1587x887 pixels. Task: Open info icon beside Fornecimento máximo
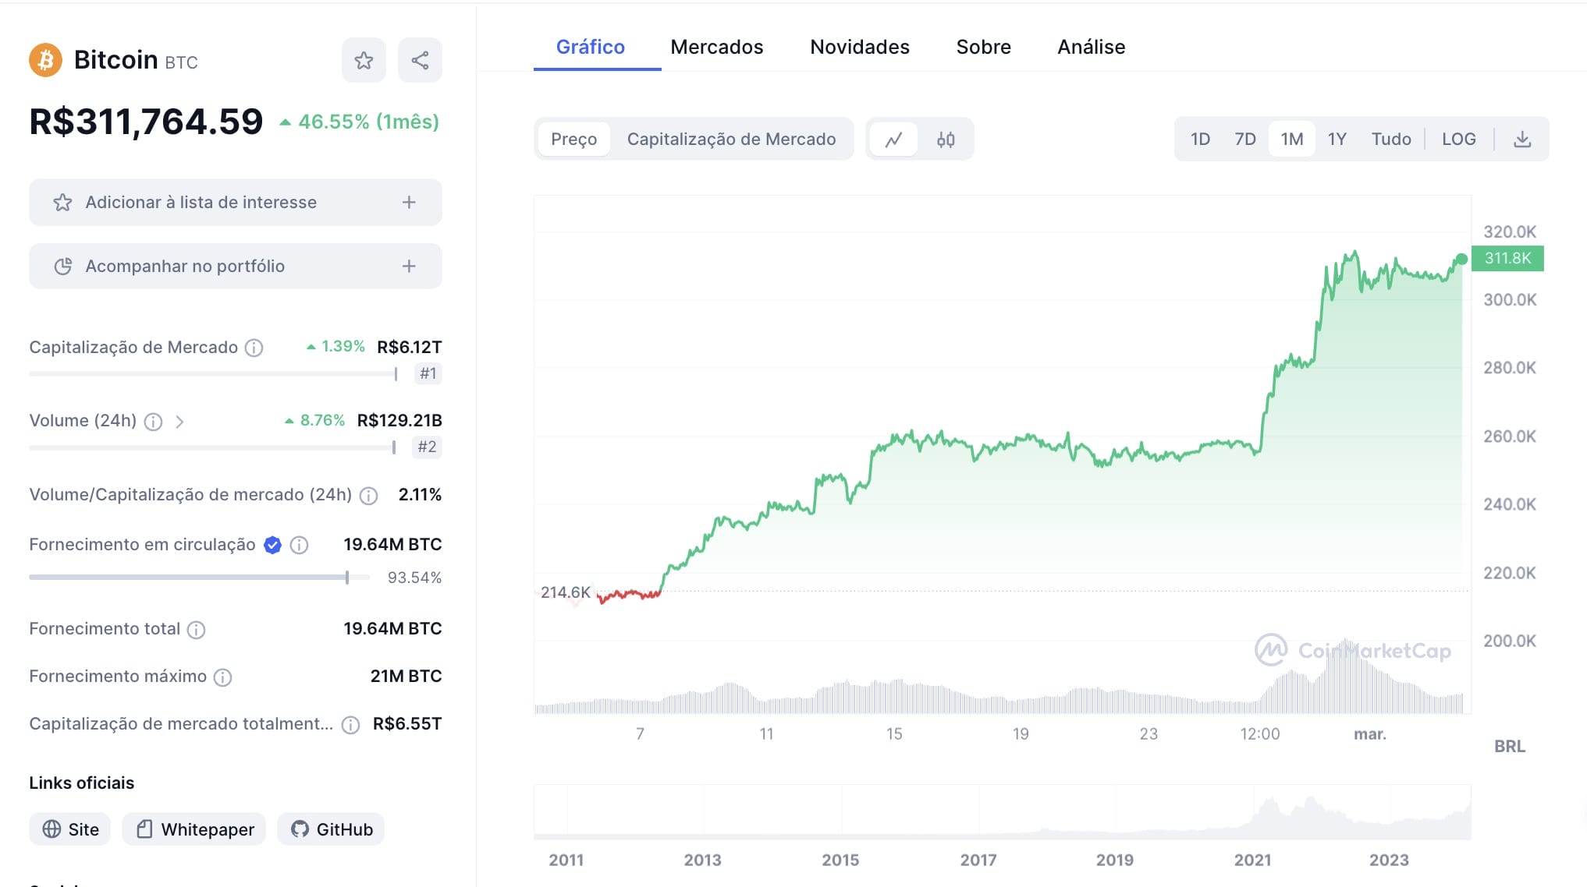coord(222,677)
